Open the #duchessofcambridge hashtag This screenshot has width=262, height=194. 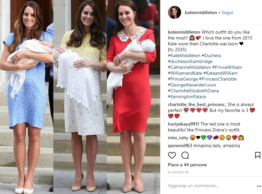(190, 61)
